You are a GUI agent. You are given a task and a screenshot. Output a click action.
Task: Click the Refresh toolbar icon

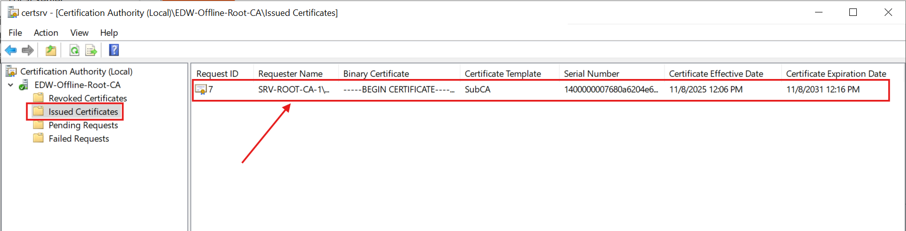(75, 50)
